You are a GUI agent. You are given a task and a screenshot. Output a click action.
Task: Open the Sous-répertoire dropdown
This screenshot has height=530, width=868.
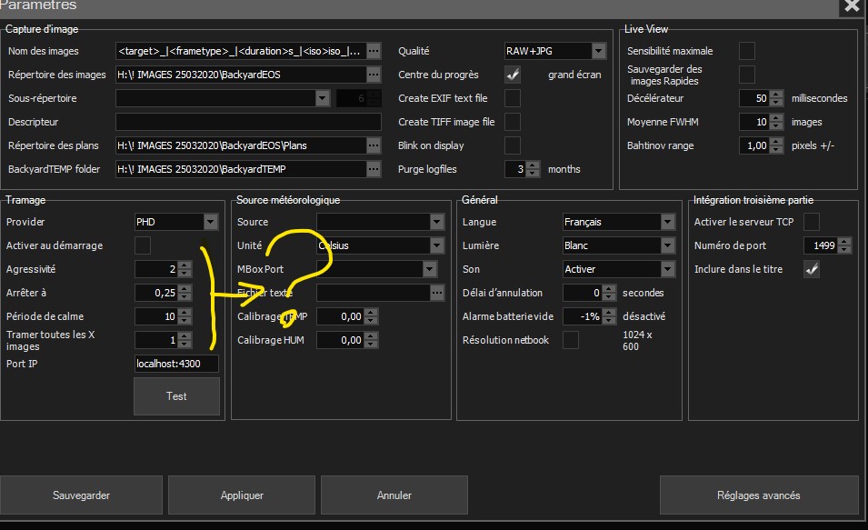pyautogui.click(x=323, y=98)
